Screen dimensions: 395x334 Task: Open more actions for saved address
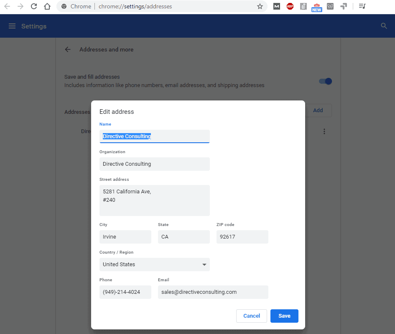pyautogui.click(x=324, y=131)
